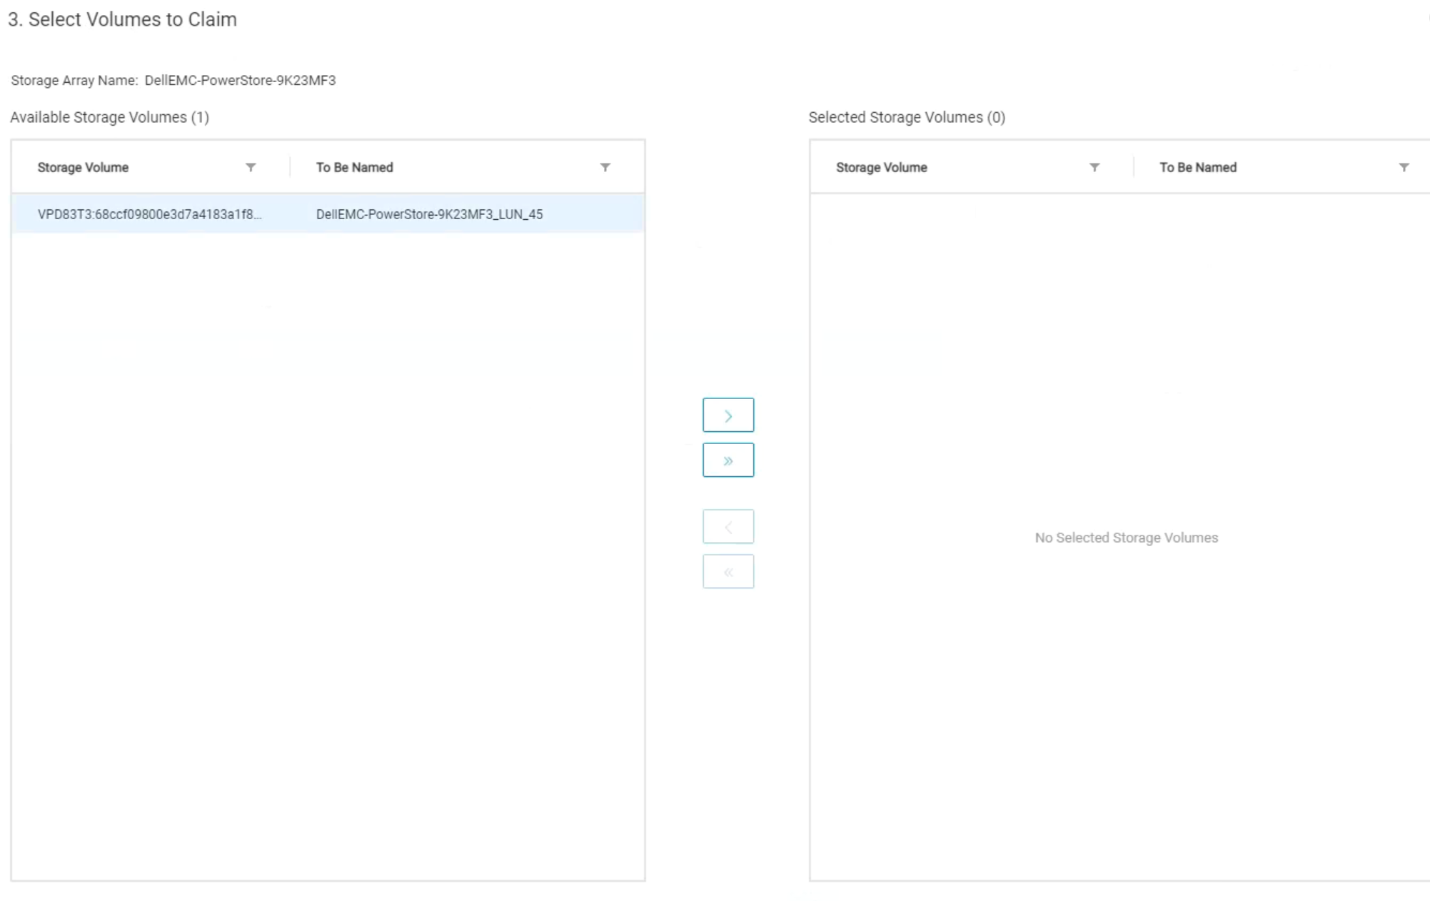Screen dimensions: 1430x901
Task: Click the Select Volumes to Claim heading
Action: pyautogui.click(x=123, y=19)
